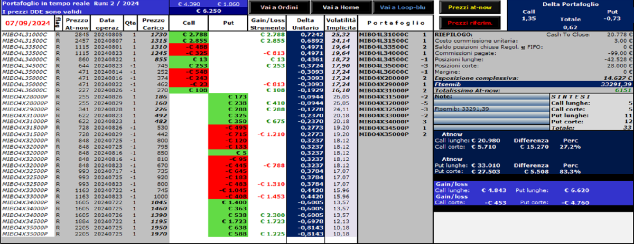
Task: Click the Delta Unitario column header
Action: pos(304,23)
